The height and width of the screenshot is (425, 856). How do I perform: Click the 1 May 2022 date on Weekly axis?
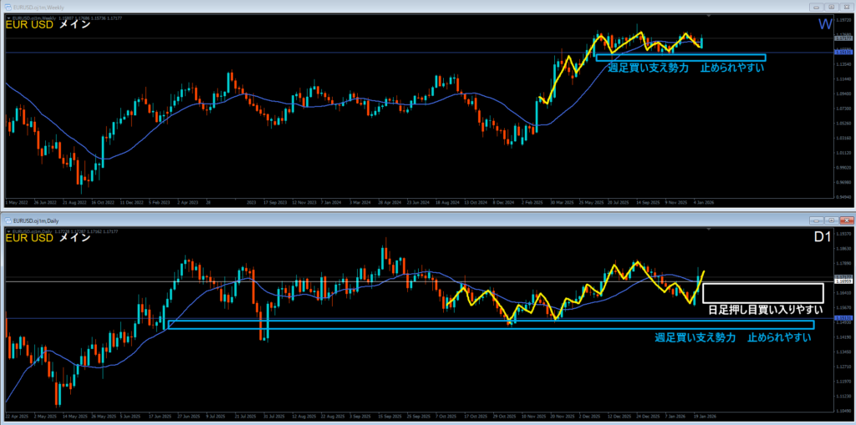15,202
